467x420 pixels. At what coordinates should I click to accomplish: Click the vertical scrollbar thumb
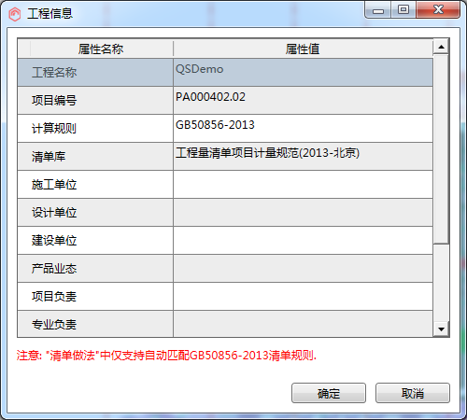tap(441, 149)
